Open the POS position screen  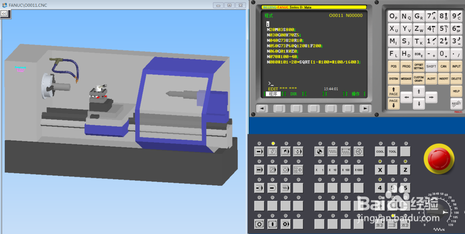tap(393, 66)
